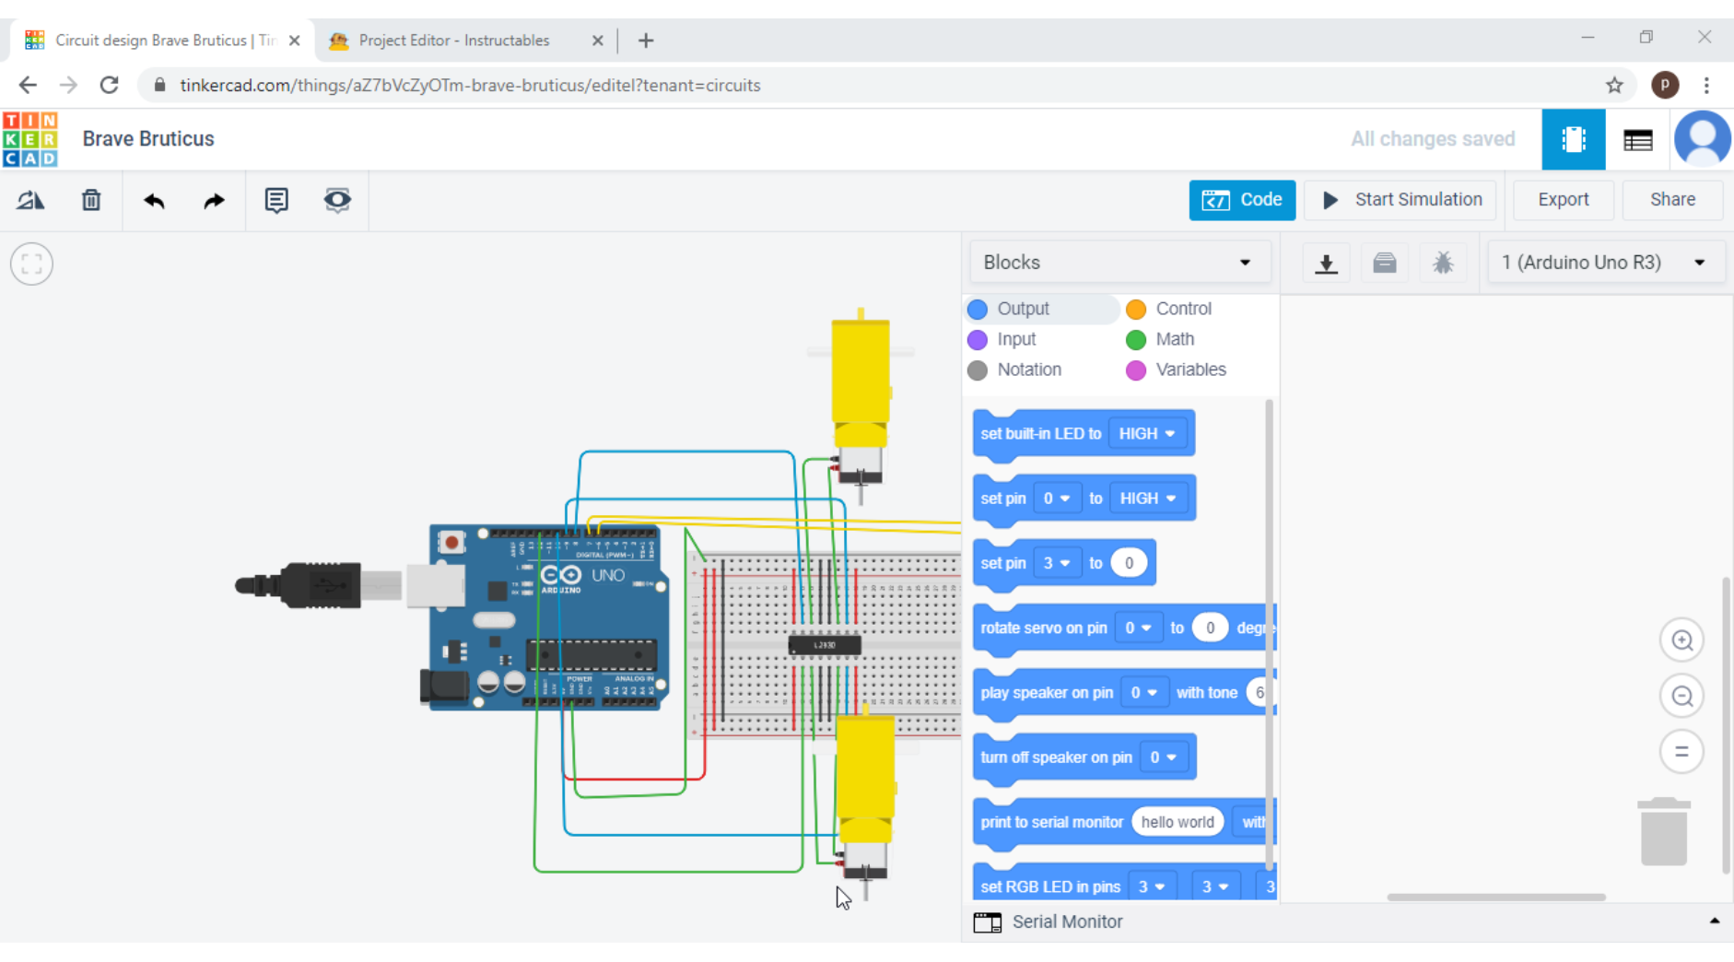Open pin 3 dropdown in set pin block
This screenshot has height=962, width=1734.
(1056, 563)
